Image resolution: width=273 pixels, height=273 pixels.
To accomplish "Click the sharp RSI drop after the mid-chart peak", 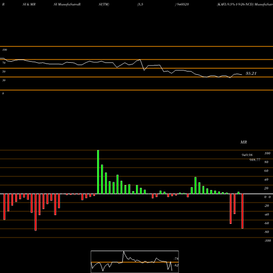I will [x=143, y=65].
